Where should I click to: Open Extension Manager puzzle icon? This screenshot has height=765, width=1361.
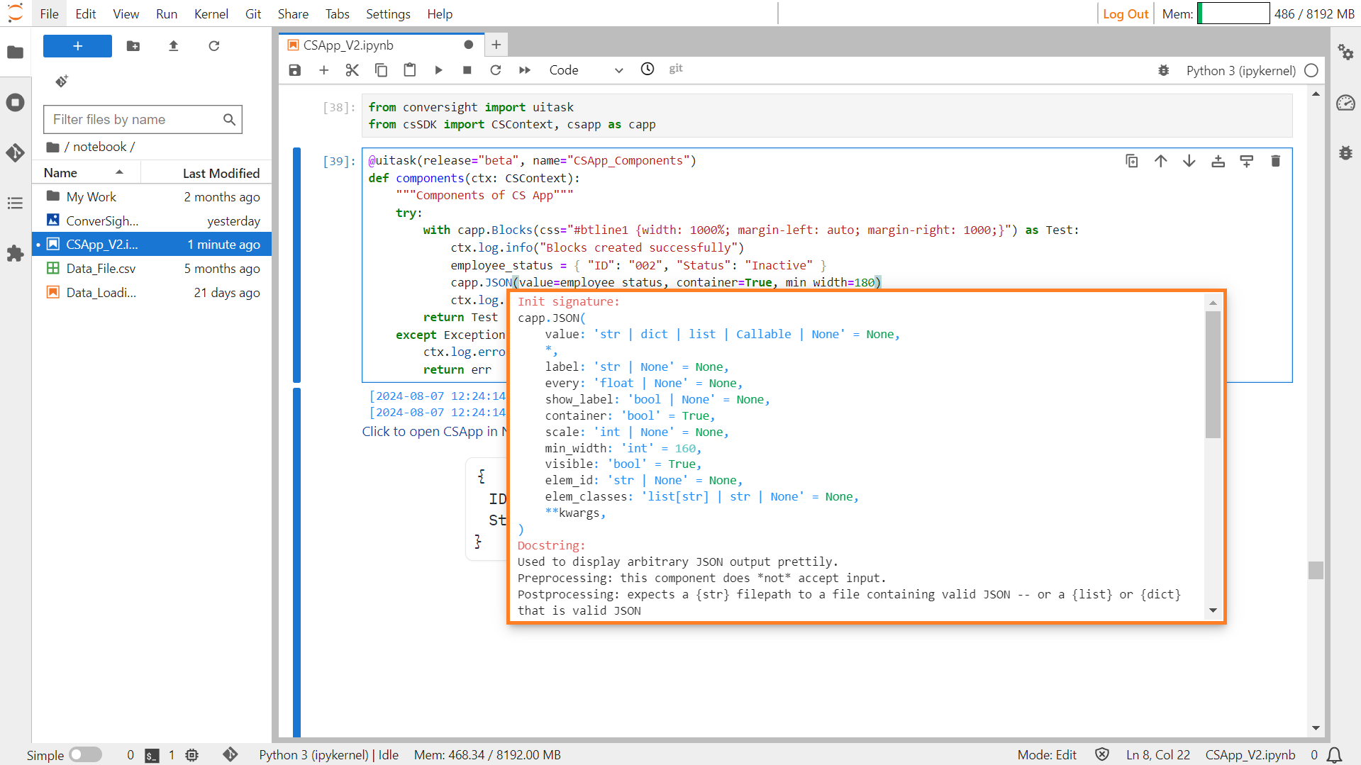(x=15, y=254)
